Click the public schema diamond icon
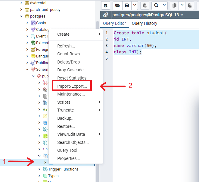Image resolution: width=199 pixels, height=182 pixels. tap(39, 76)
